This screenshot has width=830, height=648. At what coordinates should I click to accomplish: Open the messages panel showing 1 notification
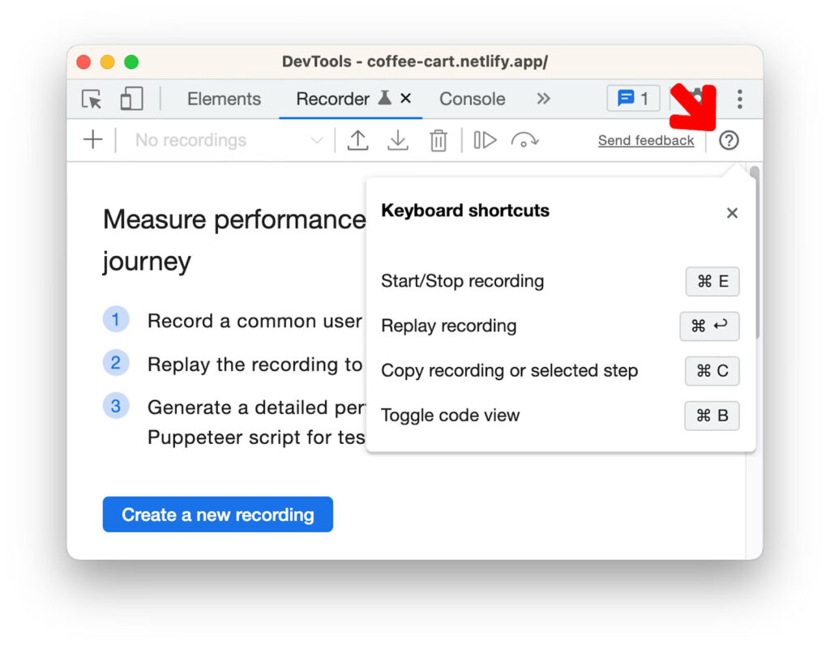[632, 98]
